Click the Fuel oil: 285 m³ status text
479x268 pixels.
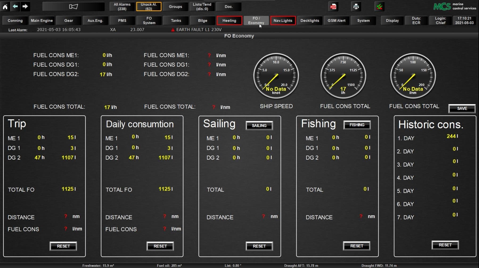(x=169, y=266)
